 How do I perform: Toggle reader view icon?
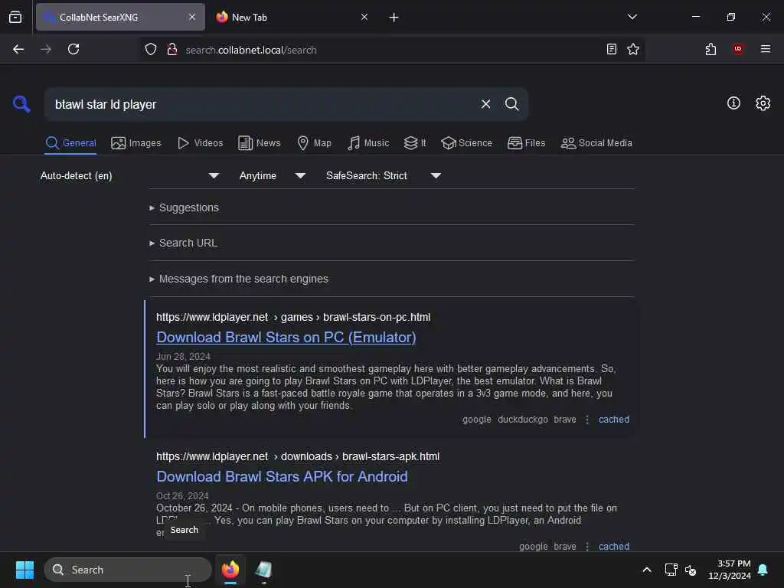611,49
